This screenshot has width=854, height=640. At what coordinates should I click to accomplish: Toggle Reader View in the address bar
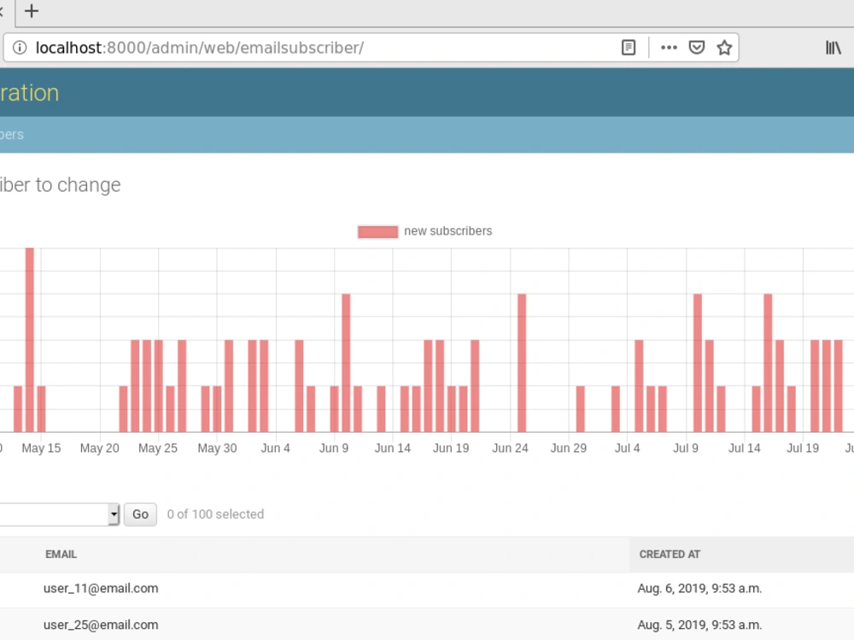point(628,47)
